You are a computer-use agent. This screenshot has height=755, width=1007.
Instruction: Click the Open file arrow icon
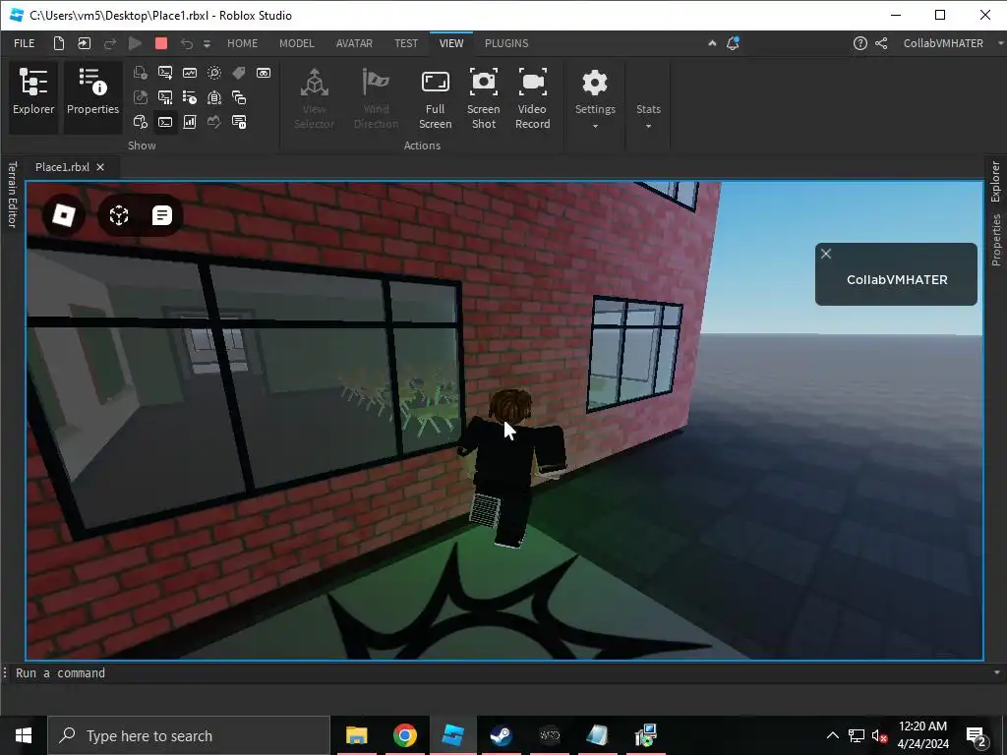coord(85,43)
